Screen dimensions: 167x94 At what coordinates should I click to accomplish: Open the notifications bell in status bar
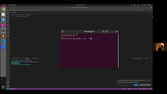click(151, 89)
